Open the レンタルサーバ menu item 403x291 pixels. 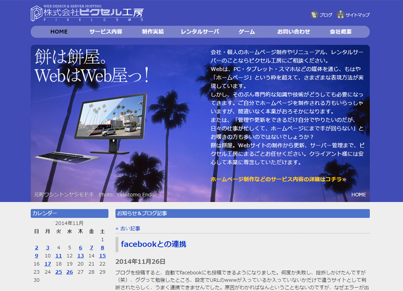200,32
